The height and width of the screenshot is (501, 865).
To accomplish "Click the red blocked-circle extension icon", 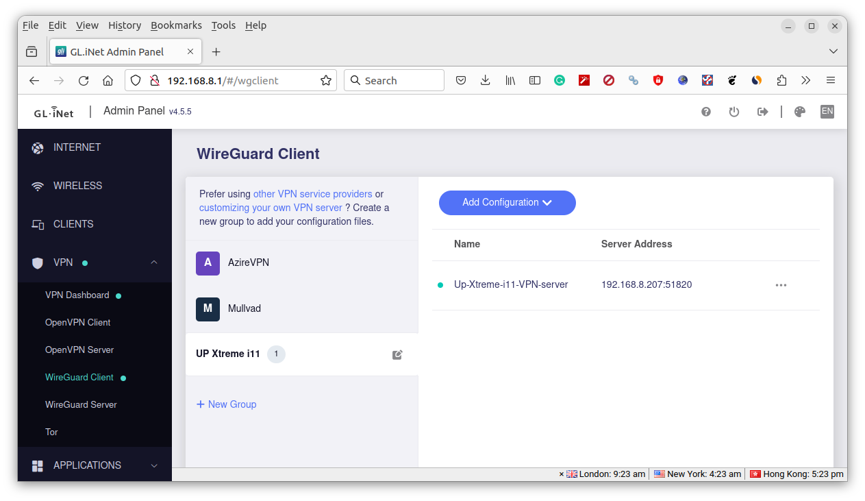I will [609, 80].
